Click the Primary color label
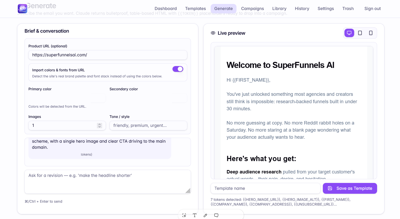The height and width of the screenshot is (219, 400). pyautogui.click(x=40, y=89)
